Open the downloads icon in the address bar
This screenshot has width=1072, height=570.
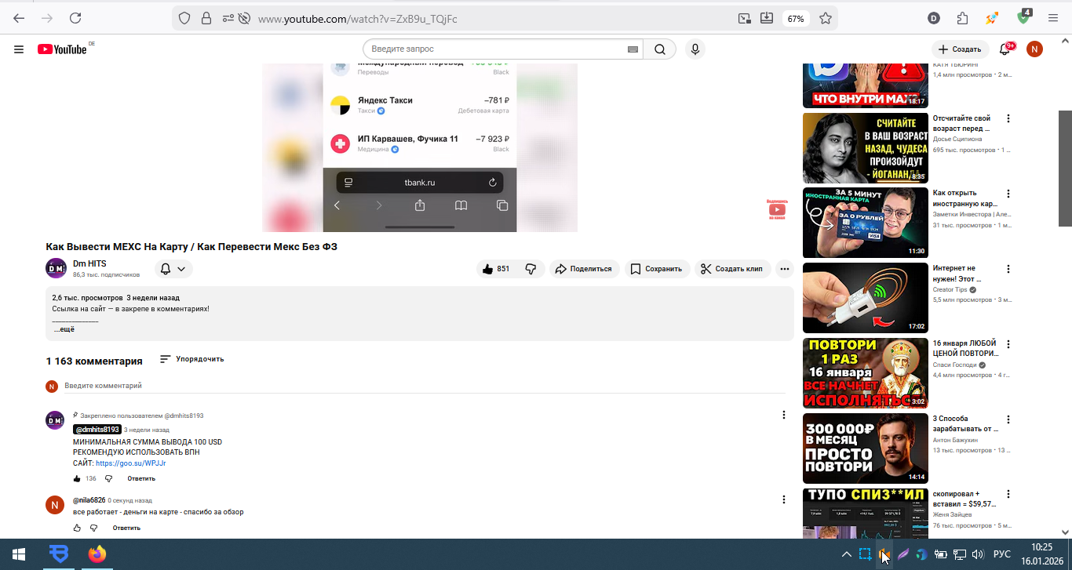click(x=767, y=18)
